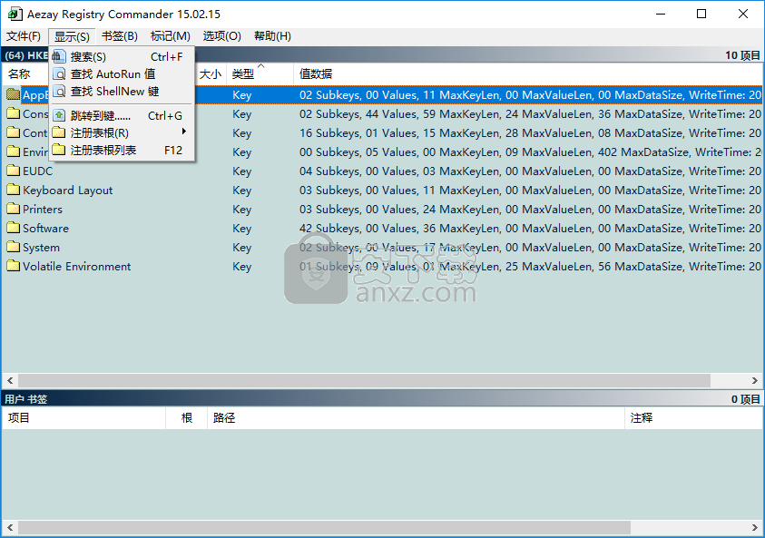This screenshot has height=538, width=765.
Task: Click the bookmarks pane scroll right arrow
Action: tap(754, 527)
